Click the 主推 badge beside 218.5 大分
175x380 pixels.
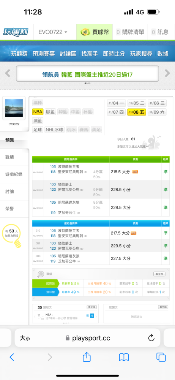click(x=135, y=172)
